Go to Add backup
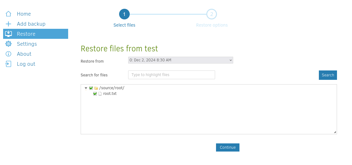This screenshot has height=165, width=352. (35, 24)
